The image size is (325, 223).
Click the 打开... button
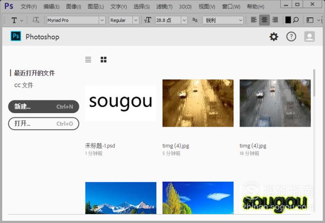[x=44, y=123]
